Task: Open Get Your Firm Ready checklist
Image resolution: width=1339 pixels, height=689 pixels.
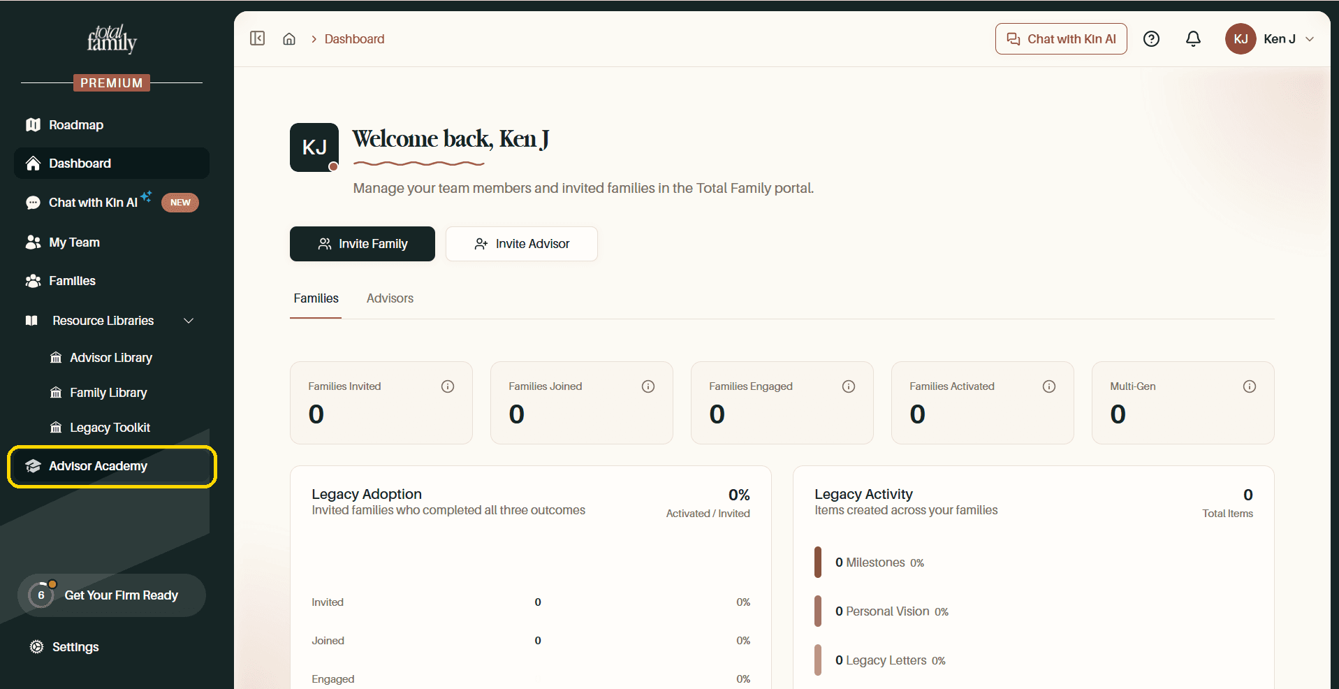Action: [x=112, y=595]
